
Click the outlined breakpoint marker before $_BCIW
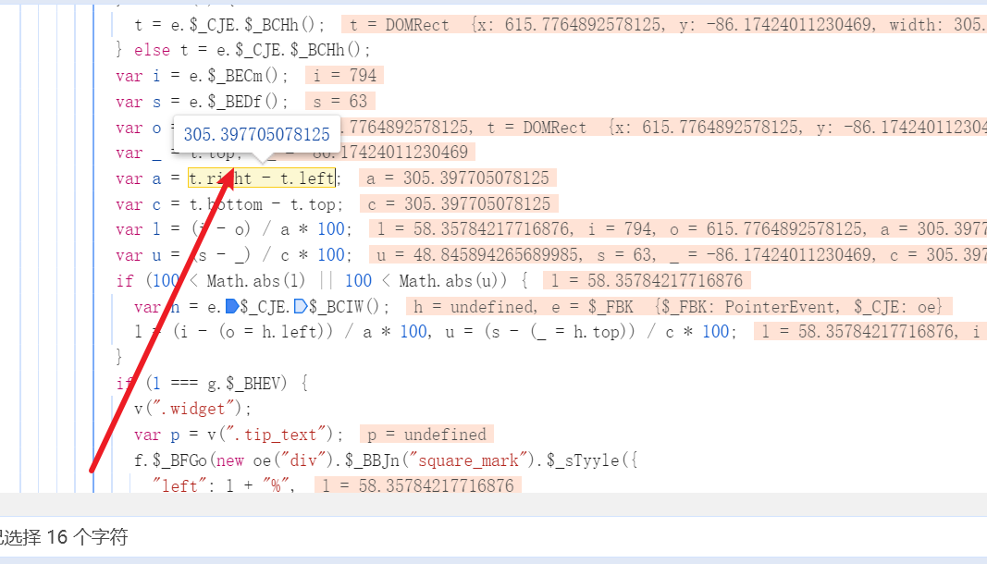pyautogui.click(x=300, y=306)
